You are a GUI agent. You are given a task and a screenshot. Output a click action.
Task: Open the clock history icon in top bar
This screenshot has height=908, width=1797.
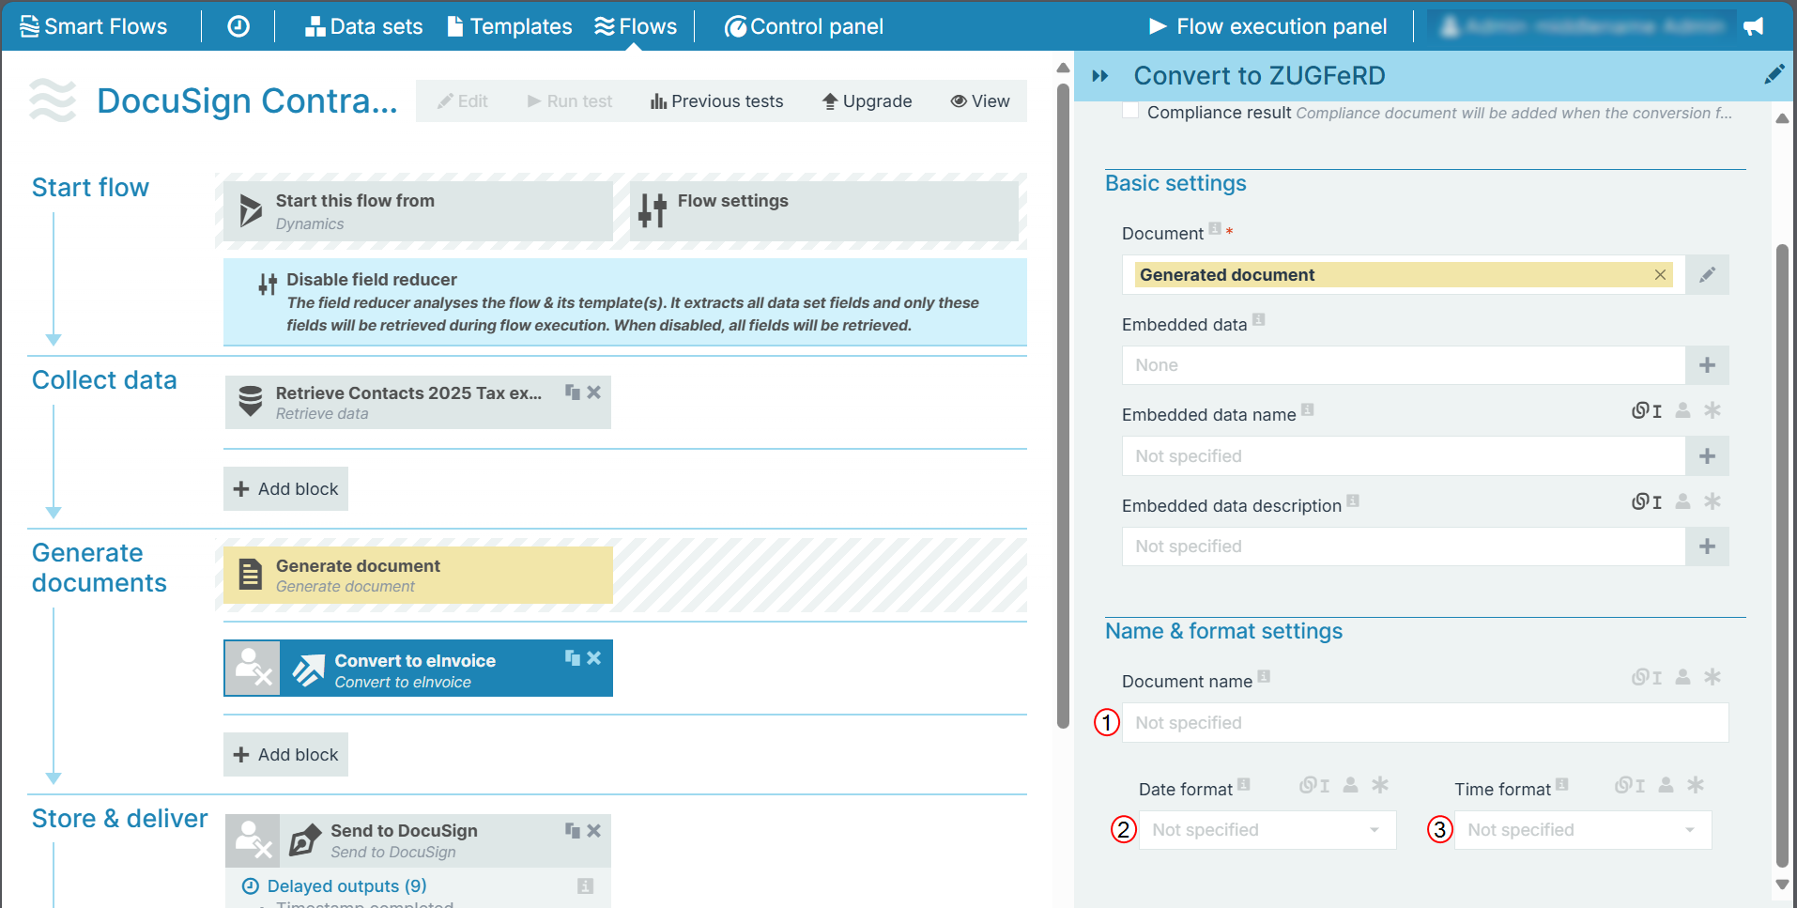pos(238,26)
